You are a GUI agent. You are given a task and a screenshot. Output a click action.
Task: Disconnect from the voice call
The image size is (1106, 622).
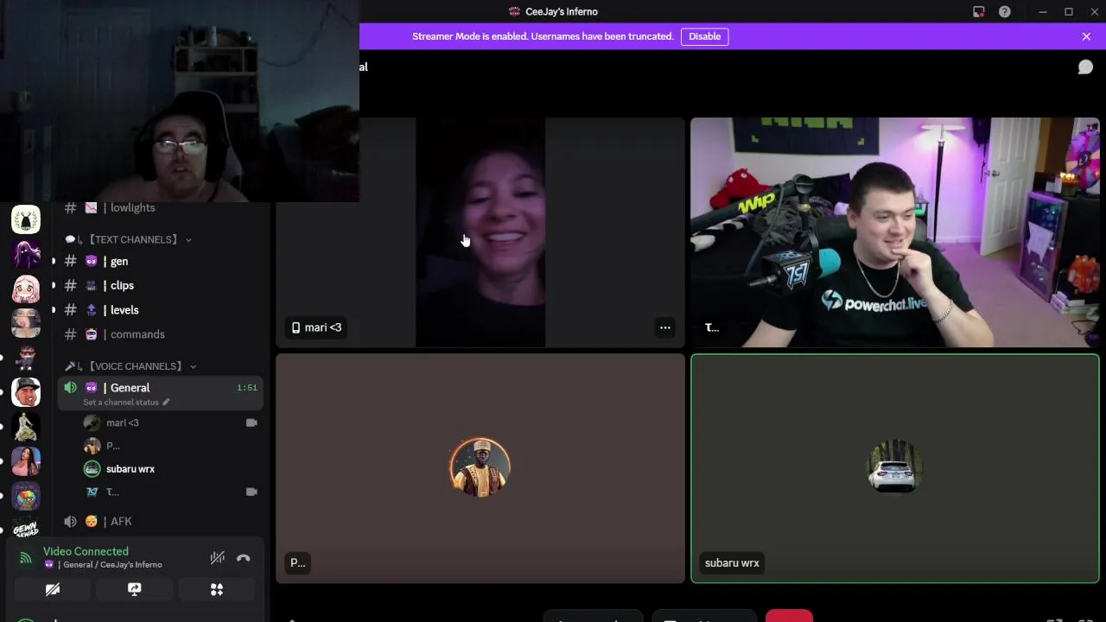(244, 558)
